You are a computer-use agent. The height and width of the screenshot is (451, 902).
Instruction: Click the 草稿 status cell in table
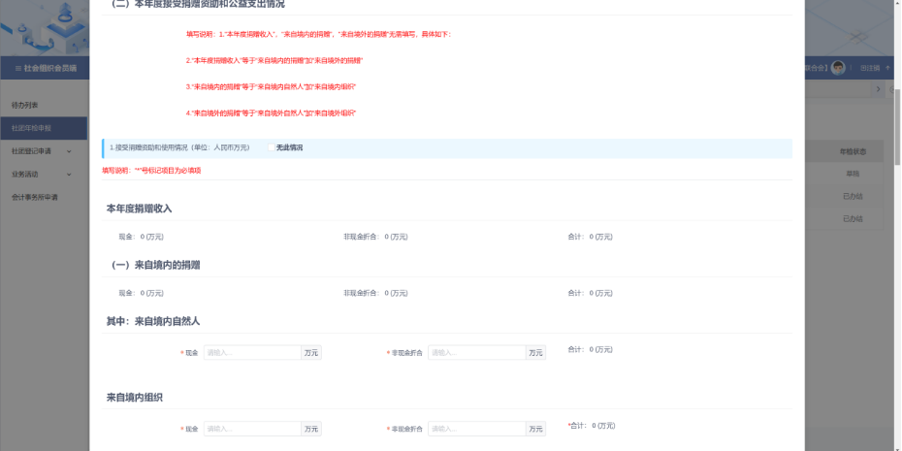tap(851, 173)
